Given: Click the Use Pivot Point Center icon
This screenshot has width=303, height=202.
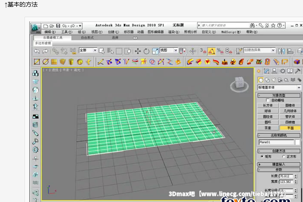Looking at the screenshot, I should pos(182,51).
